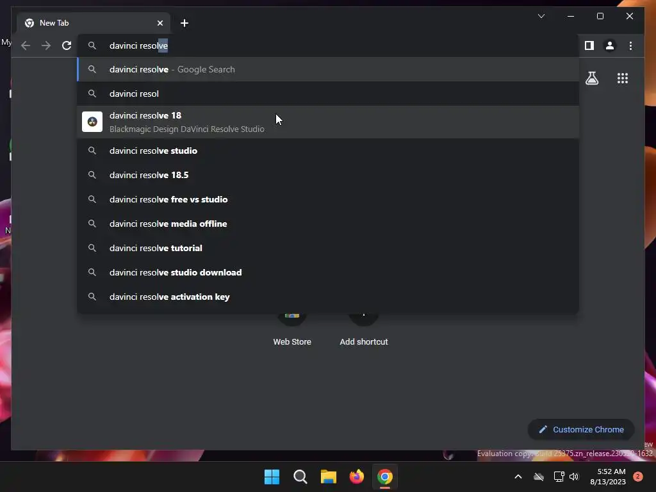Open the volume speaker tray icon
Image resolution: width=656 pixels, height=492 pixels.
(574, 477)
